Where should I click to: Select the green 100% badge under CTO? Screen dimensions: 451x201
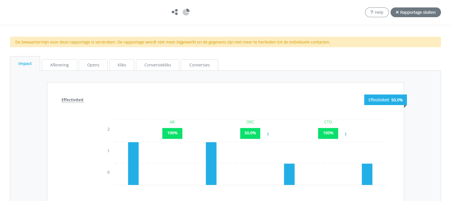(328, 133)
